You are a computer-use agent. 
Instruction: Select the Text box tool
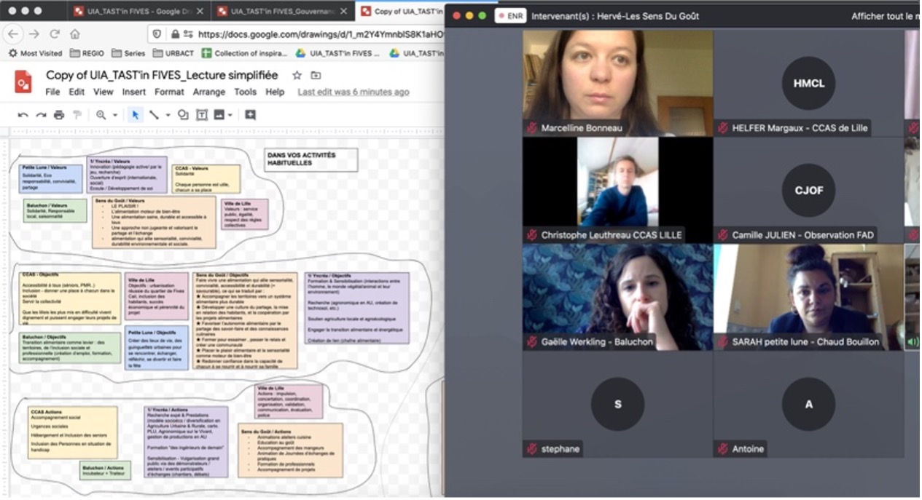(x=201, y=115)
